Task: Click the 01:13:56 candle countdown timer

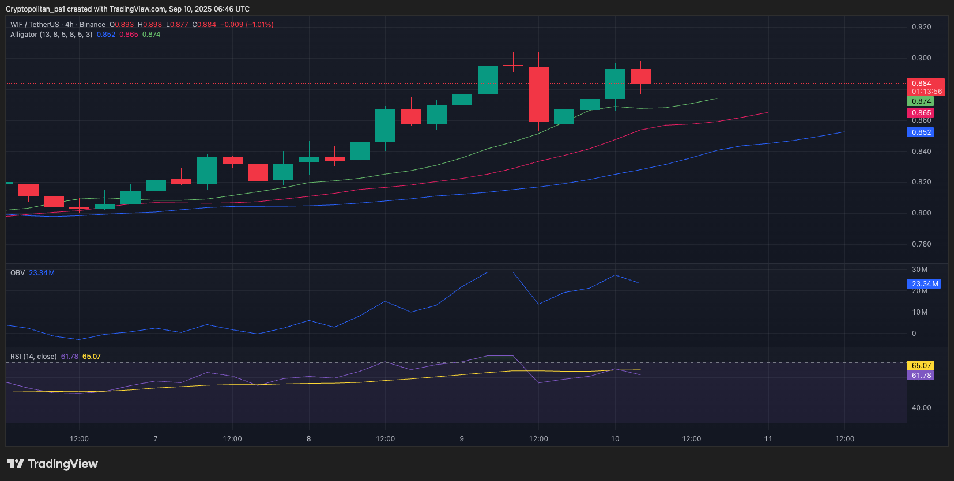Action: (x=926, y=92)
